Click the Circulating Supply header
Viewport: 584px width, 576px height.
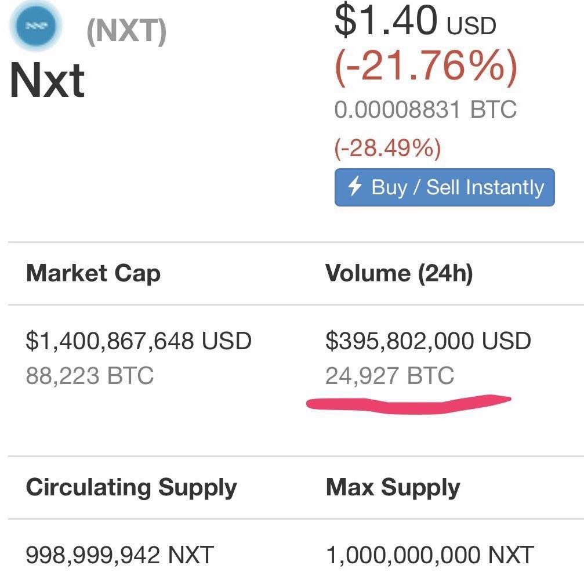click(131, 487)
